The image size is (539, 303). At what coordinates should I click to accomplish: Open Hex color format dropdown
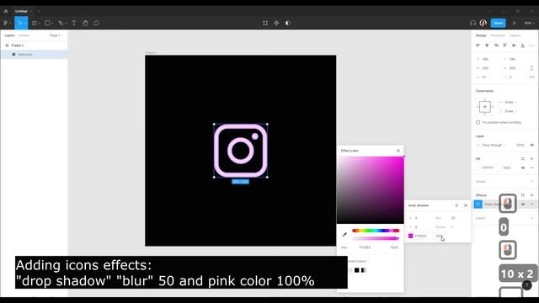[x=345, y=247]
